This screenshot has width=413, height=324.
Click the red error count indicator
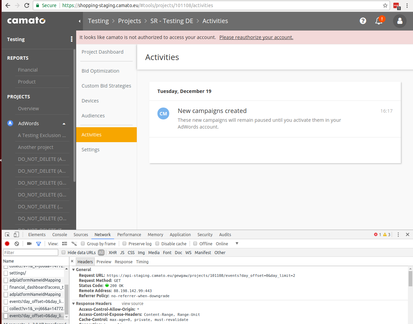click(377, 234)
